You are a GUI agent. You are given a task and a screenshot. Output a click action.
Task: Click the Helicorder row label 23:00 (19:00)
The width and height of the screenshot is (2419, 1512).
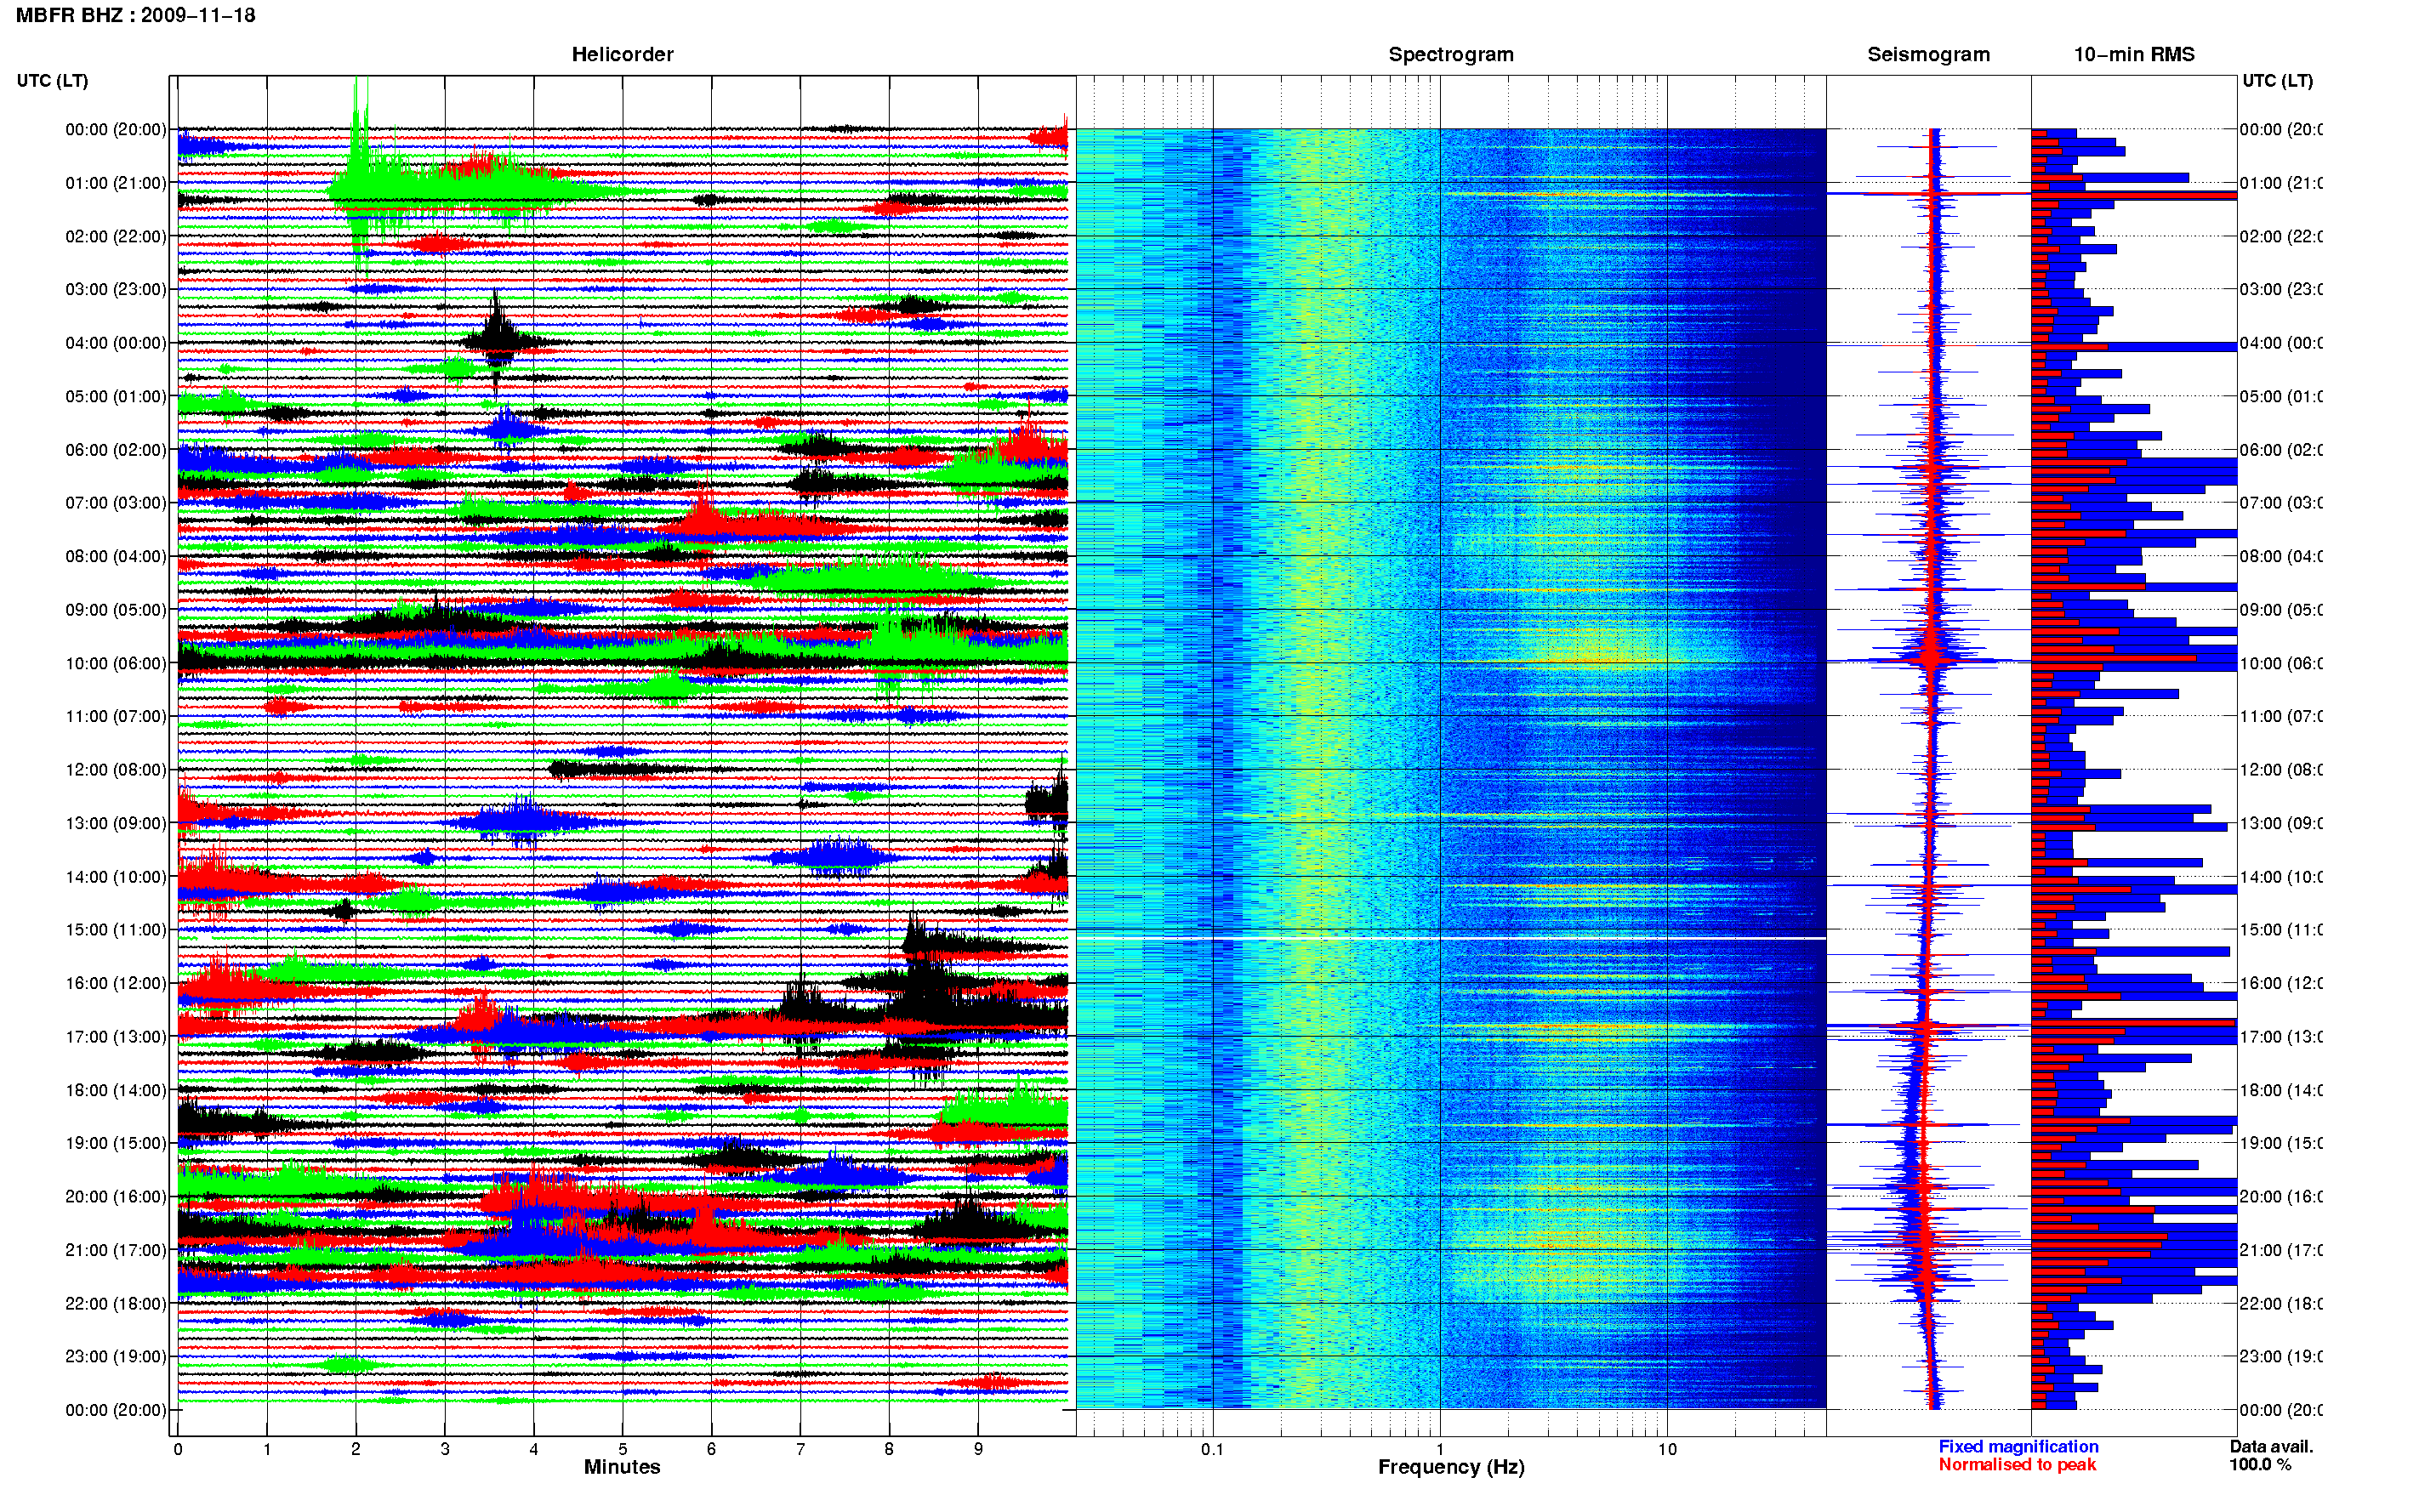[116, 1356]
